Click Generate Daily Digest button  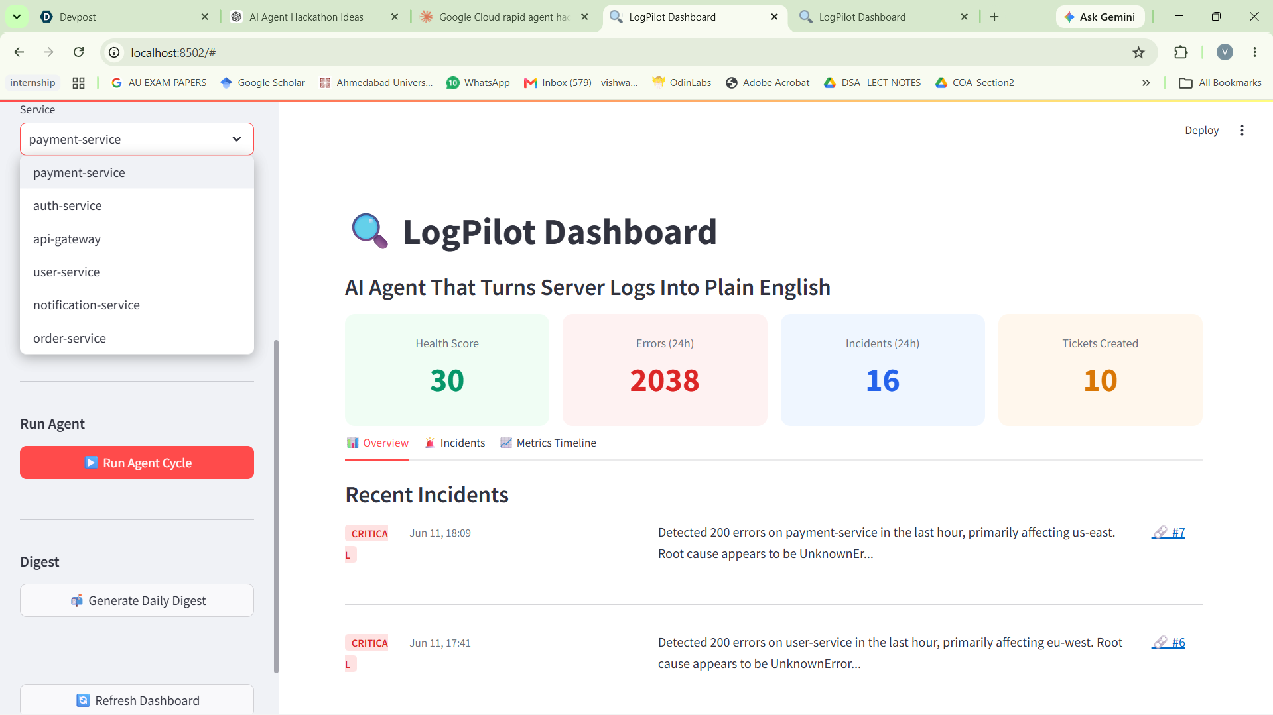click(137, 600)
